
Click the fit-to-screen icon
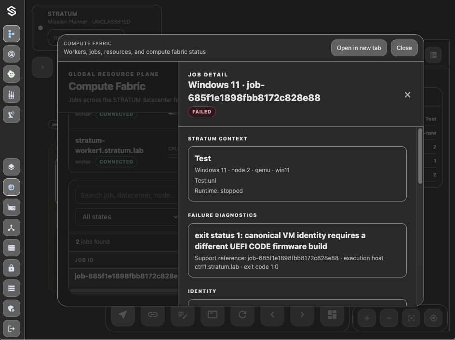(411, 318)
